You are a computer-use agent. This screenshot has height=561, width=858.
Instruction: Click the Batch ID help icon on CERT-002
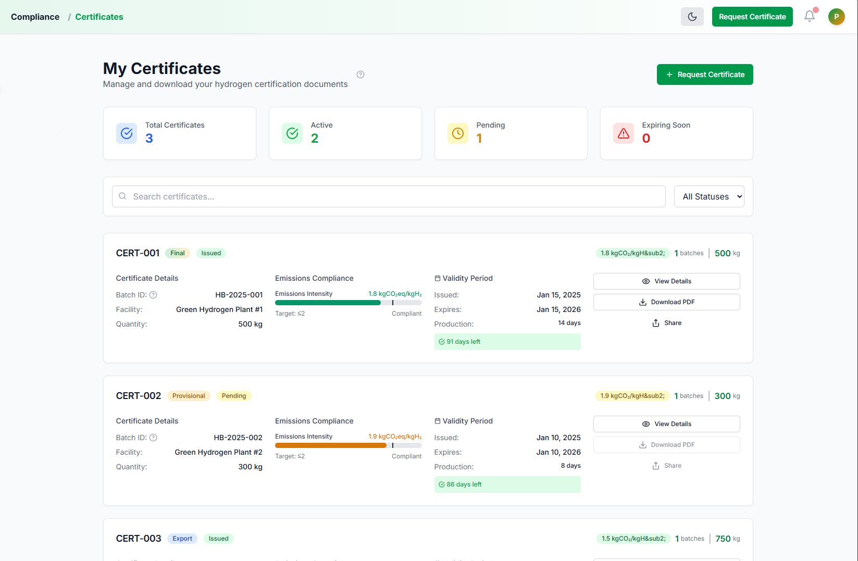pos(153,438)
